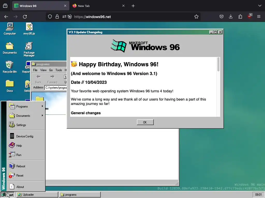
Task: Click the uBlock extension icon
Action: 249,16
